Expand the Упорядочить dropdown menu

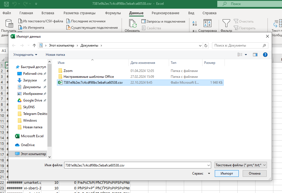coord(25,55)
